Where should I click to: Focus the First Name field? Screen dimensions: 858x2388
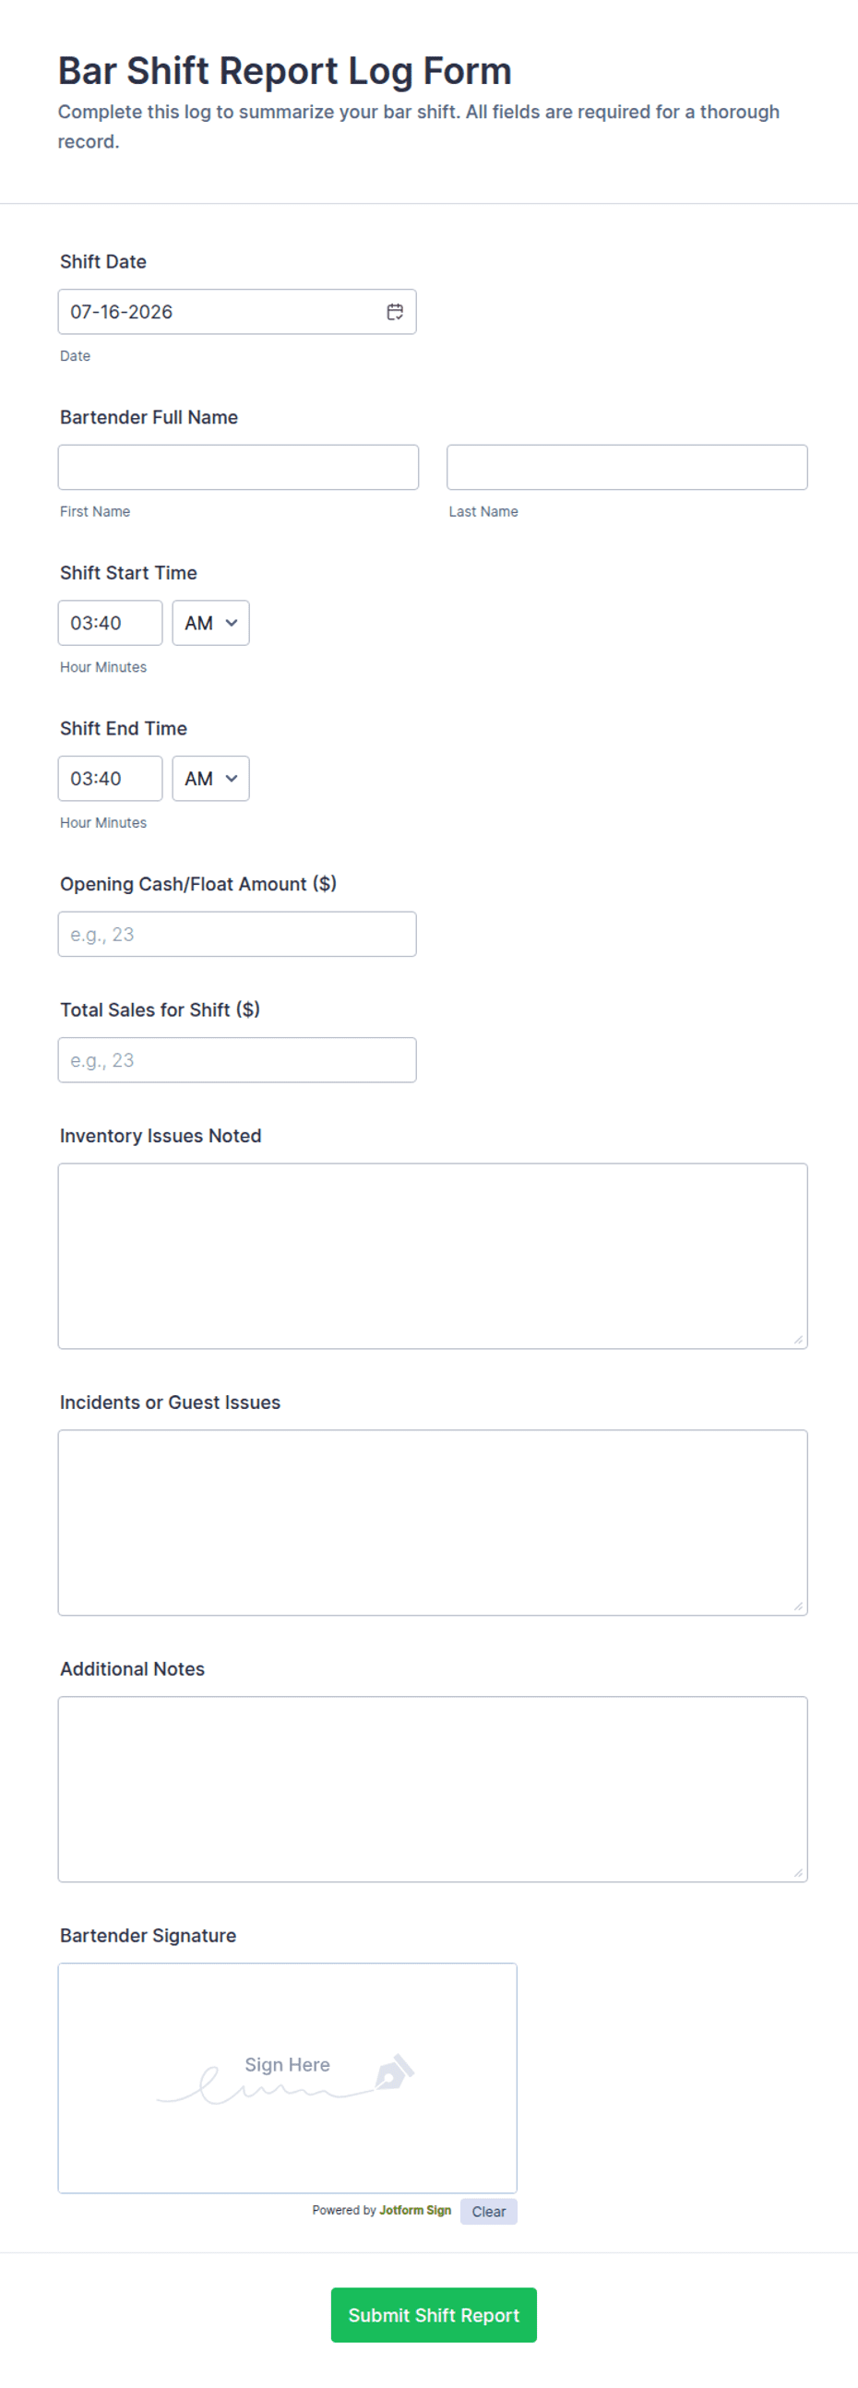(238, 467)
